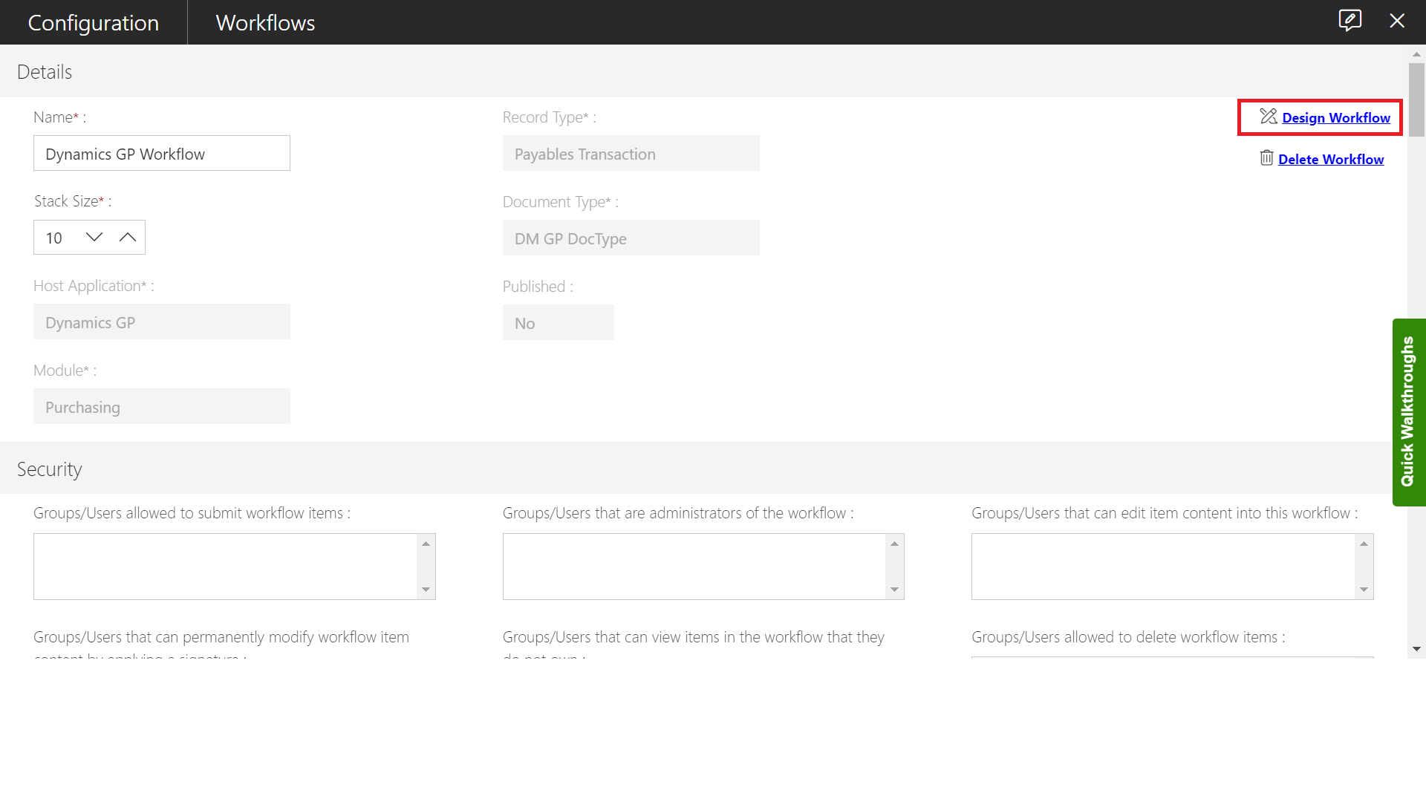Decrease Stack Size with the down chevron
The image size is (1426, 802).
click(x=94, y=237)
